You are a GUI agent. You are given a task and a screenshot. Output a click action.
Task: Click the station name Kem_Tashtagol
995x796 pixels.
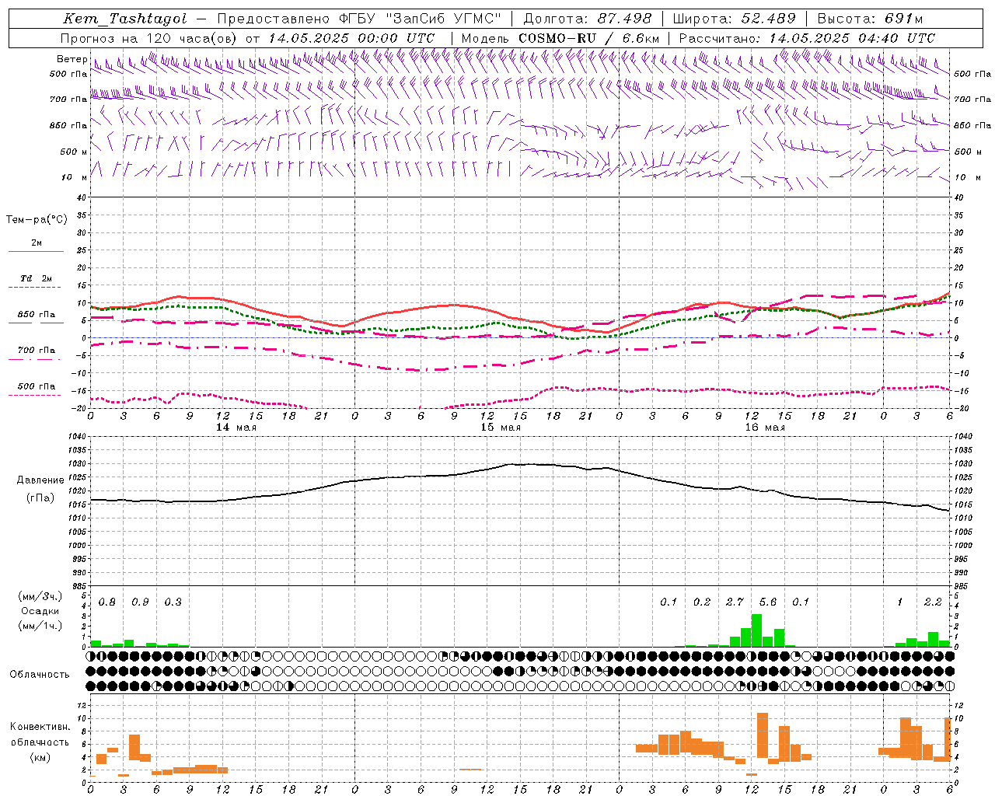pyautogui.click(x=124, y=19)
